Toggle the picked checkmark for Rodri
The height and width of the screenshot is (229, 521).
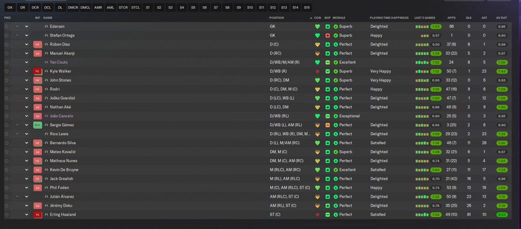tap(7, 89)
